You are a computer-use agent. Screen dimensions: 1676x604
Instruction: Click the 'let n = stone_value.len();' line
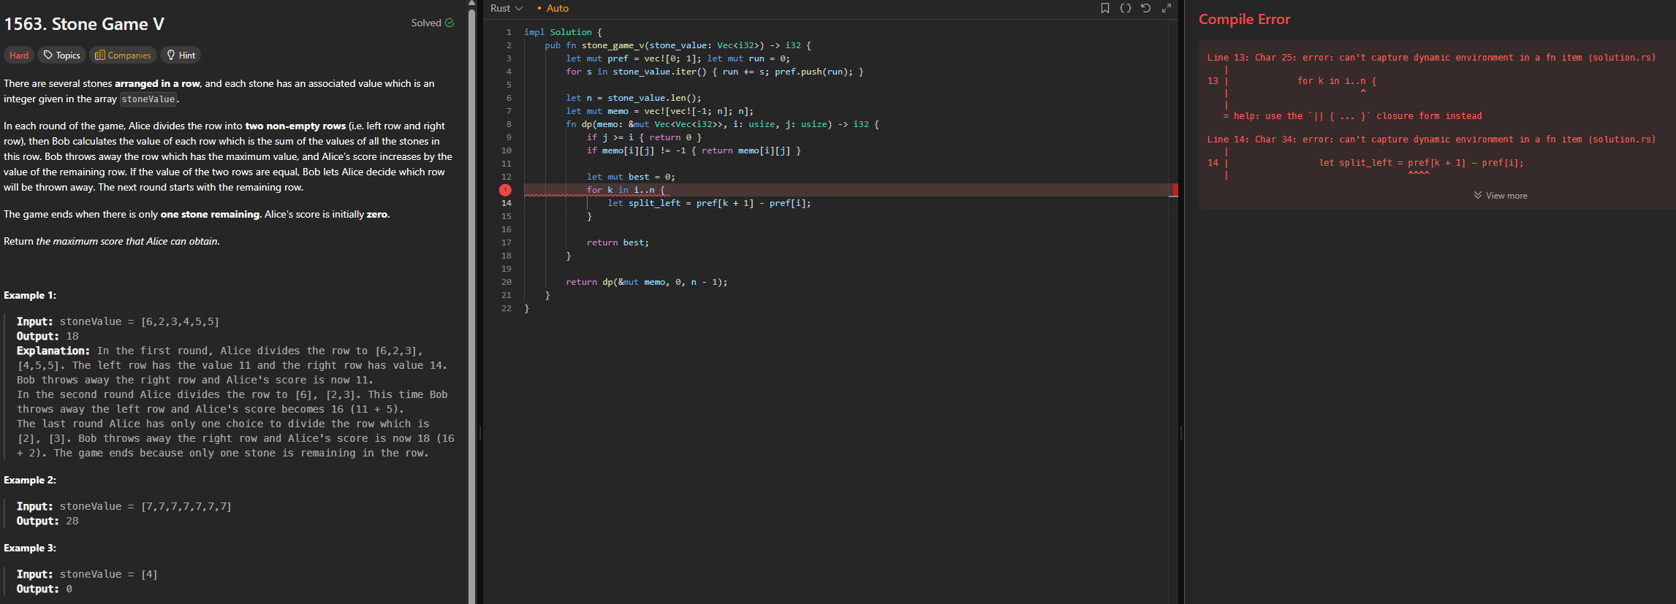(633, 98)
